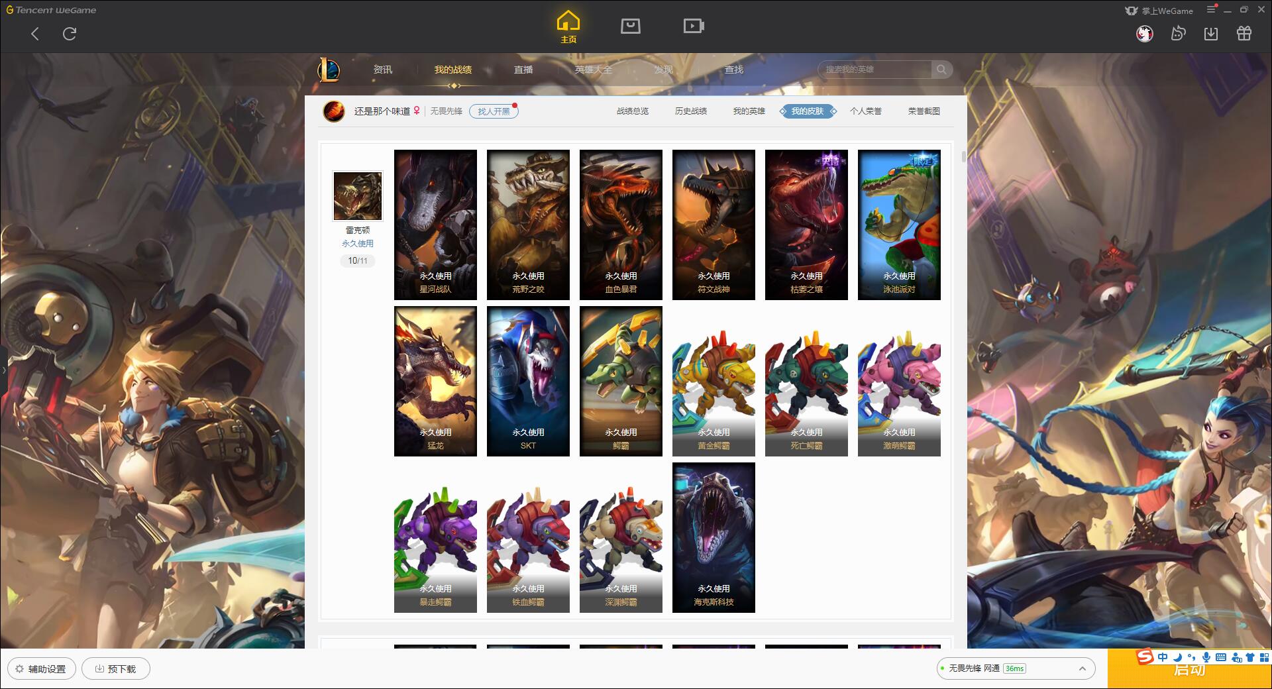Open the gift box icon
The image size is (1272, 689).
(x=1244, y=33)
